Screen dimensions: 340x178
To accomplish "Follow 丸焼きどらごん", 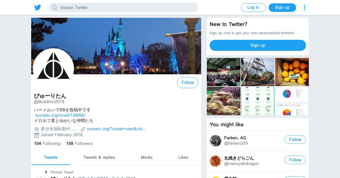I will pyautogui.click(x=295, y=160).
